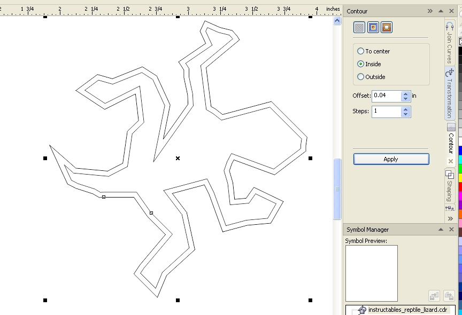Click the Contour tab icon
The height and width of the screenshot is (315, 462).
[x=451, y=127]
